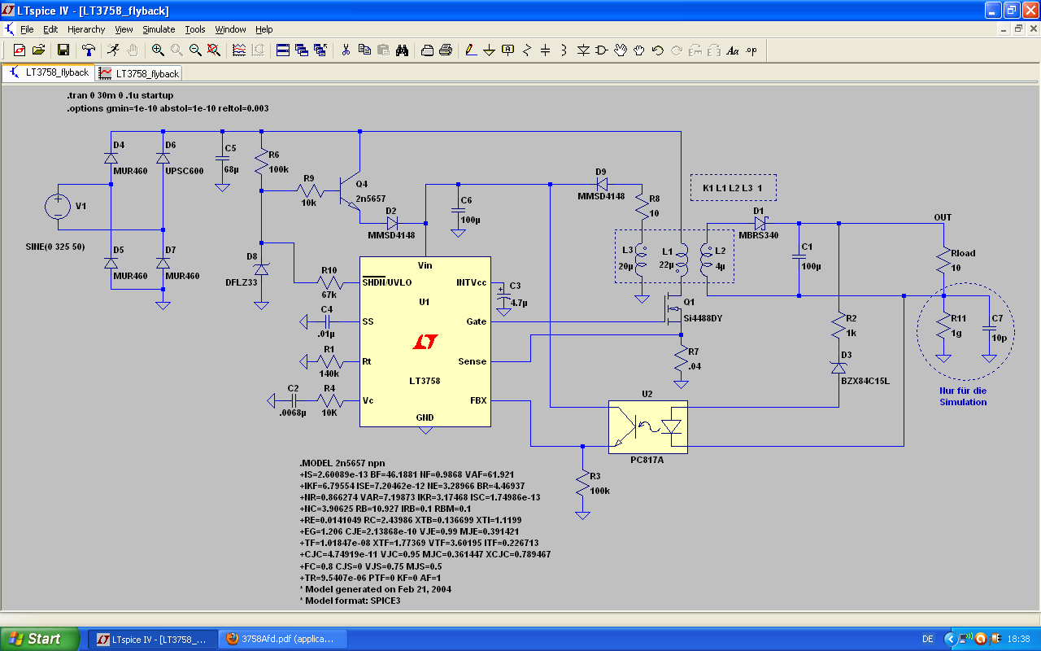Viewport: 1041px width, 651px height.
Task: Open the Control Panel hammer icon
Action: point(89,50)
